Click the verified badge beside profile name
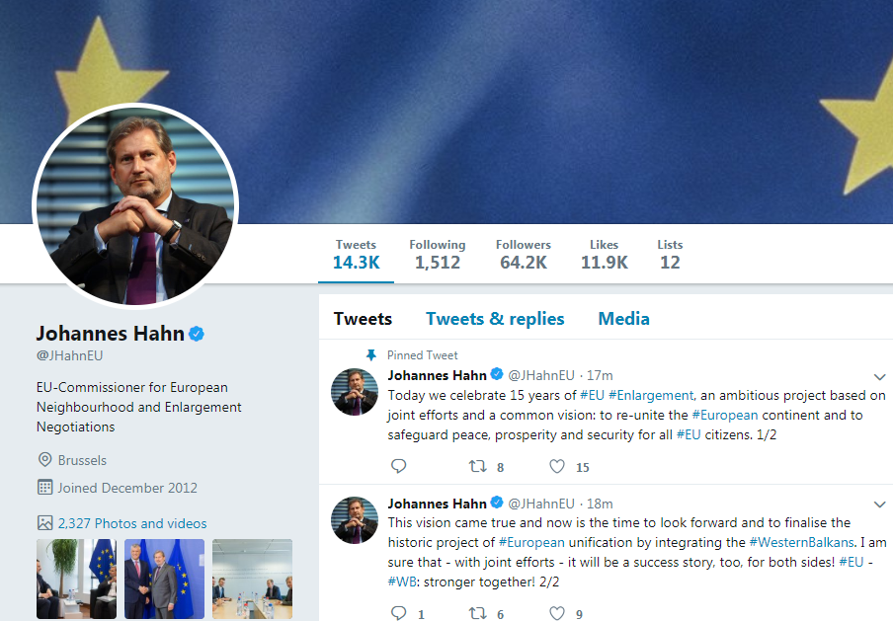This screenshot has width=893, height=621. click(197, 334)
